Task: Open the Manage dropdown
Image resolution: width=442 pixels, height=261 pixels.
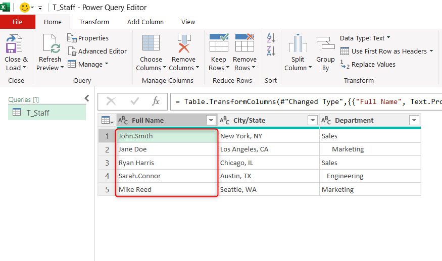Action: pos(88,65)
